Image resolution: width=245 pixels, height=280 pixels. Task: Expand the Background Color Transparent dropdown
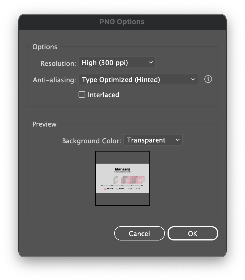coord(153,140)
